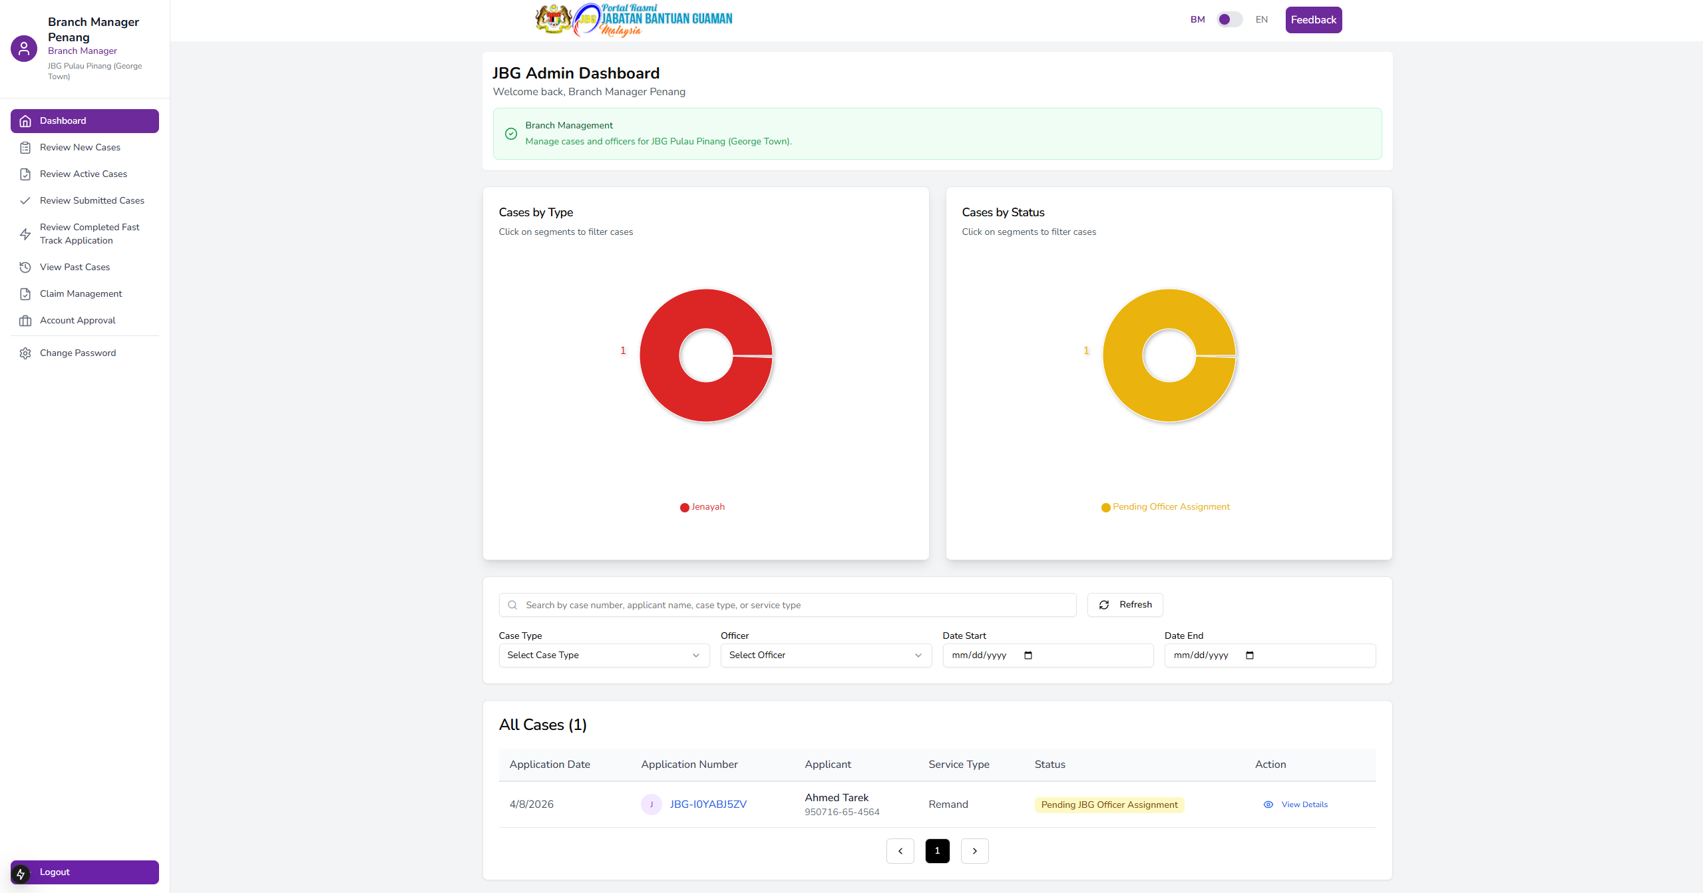Go to next page with right chevron

(x=974, y=851)
